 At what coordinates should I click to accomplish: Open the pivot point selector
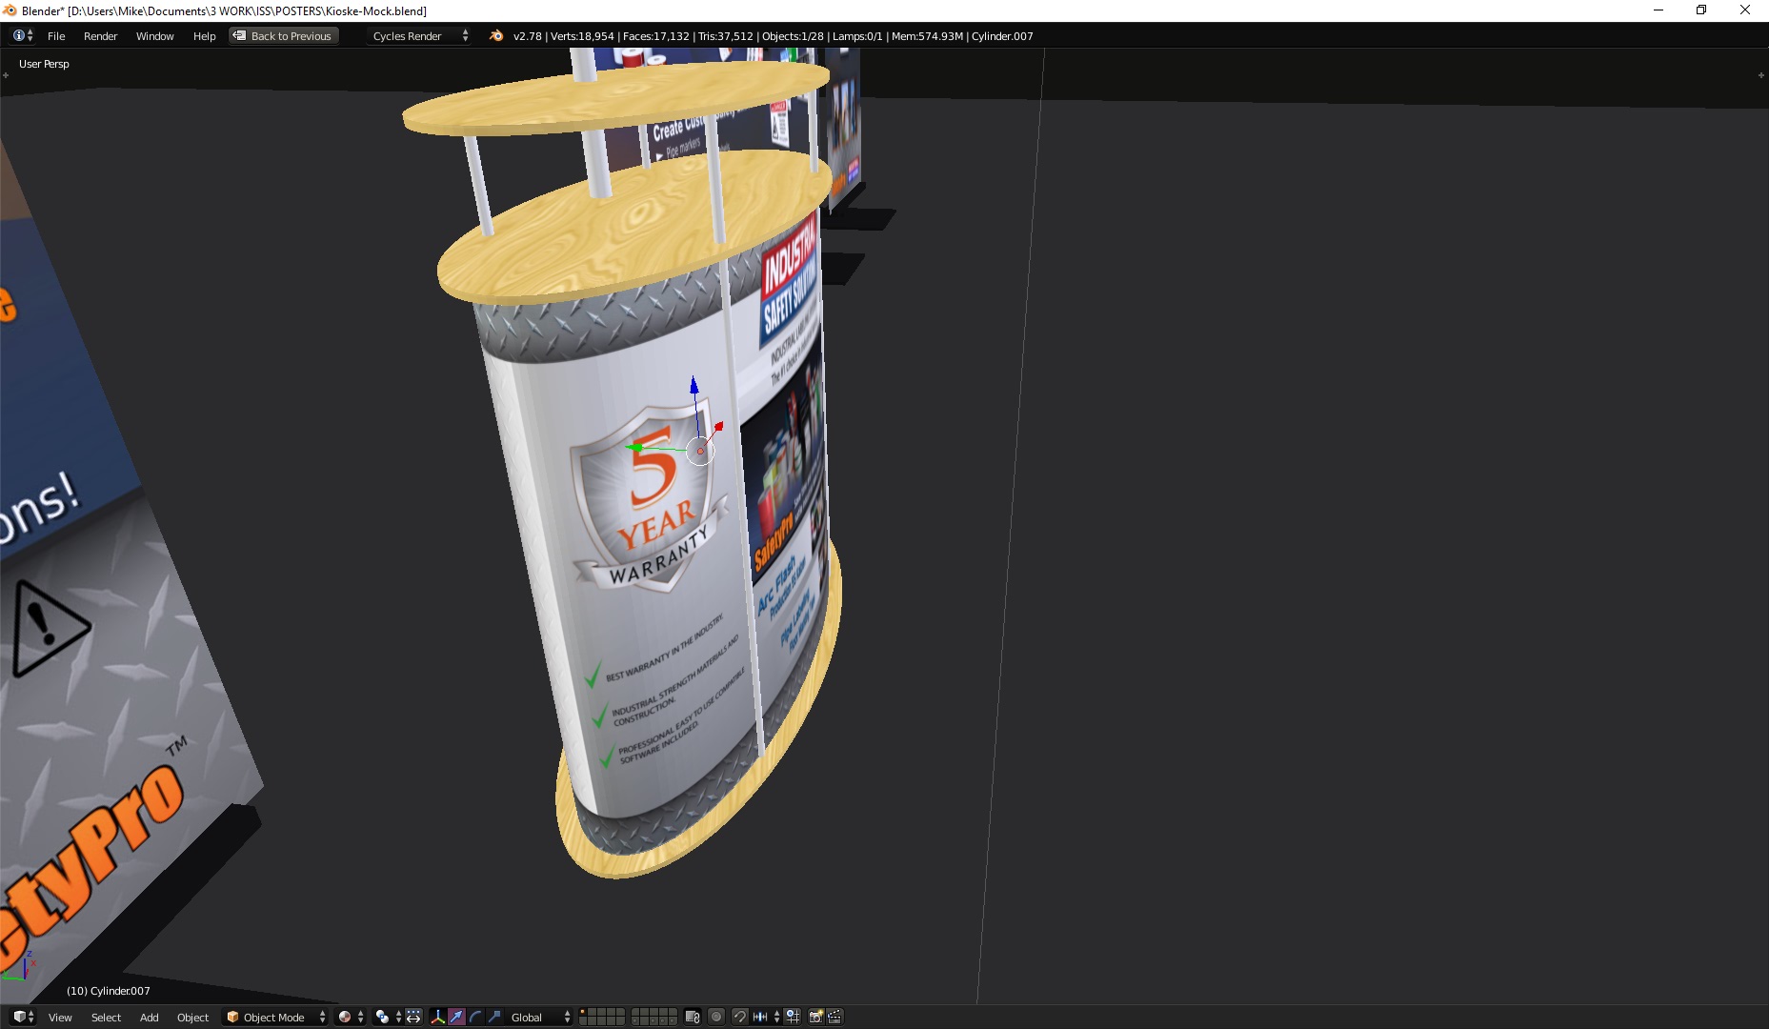pyautogui.click(x=389, y=1018)
